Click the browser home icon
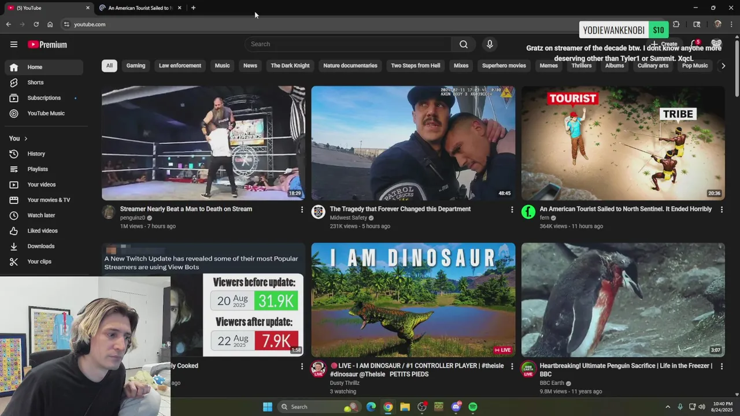 pyautogui.click(x=50, y=24)
